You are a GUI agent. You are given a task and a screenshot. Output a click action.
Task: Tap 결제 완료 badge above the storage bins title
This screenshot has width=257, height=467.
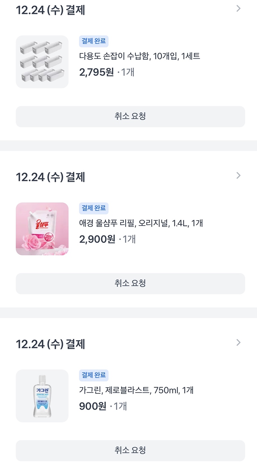click(94, 41)
